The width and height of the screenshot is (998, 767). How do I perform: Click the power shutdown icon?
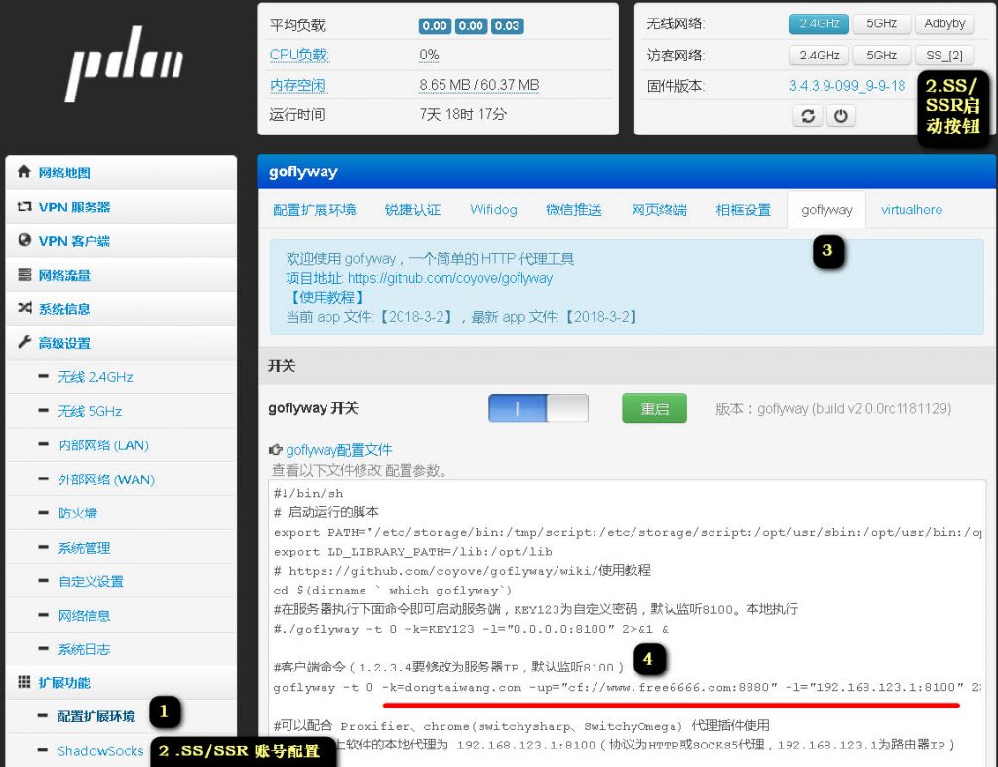point(841,116)
